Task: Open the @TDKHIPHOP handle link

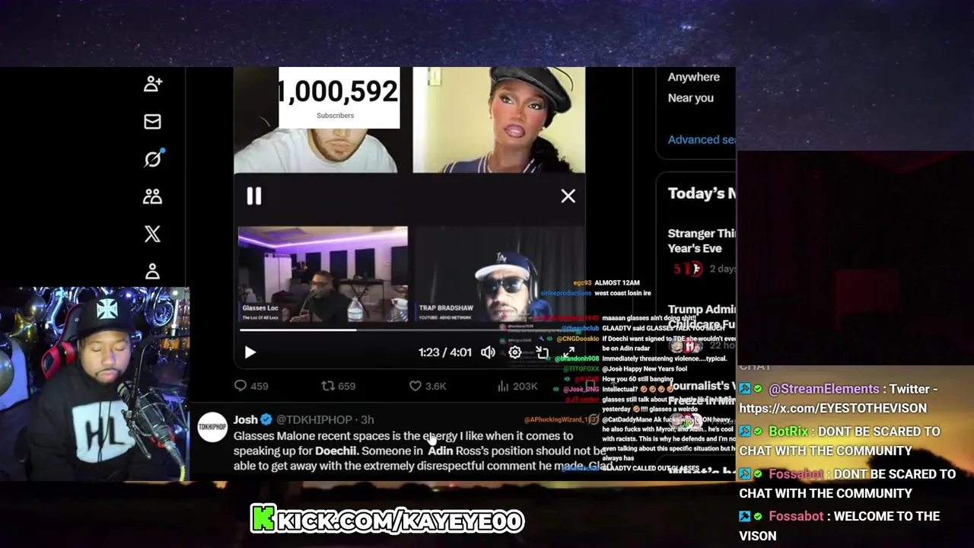Action: click(x=314, y=419)
